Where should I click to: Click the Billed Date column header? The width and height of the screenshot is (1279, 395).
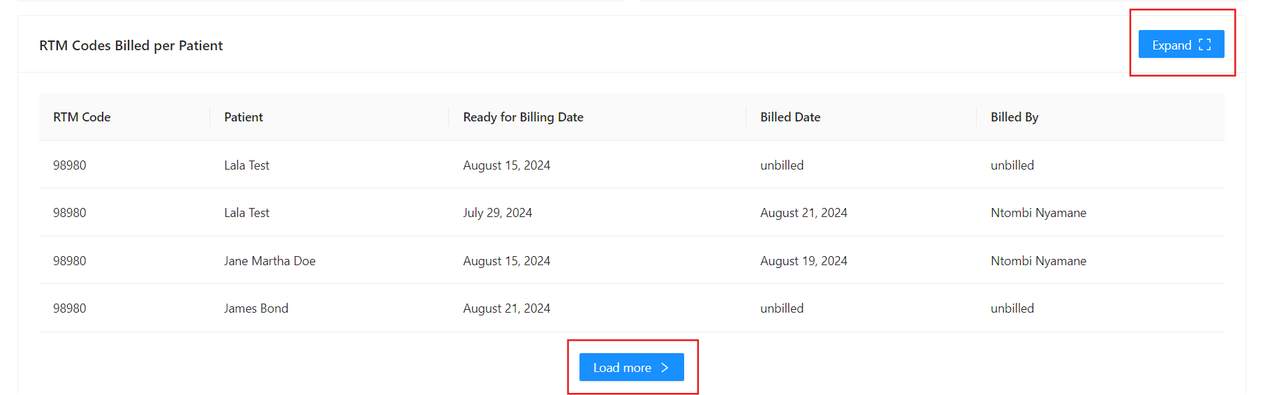[x=790, y=117]
